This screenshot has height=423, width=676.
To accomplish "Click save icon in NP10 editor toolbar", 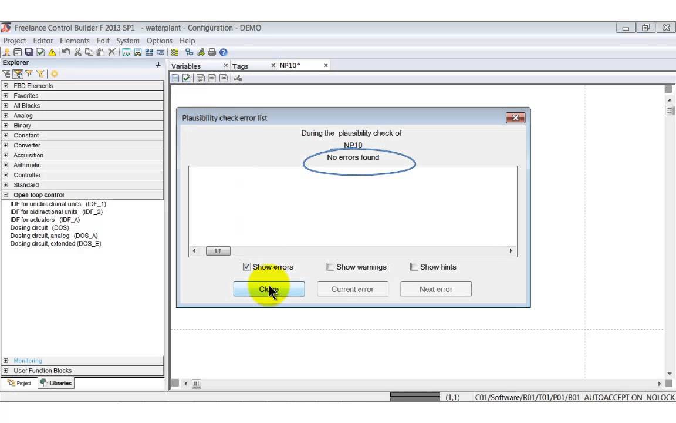I will click(x=175, y=78).
